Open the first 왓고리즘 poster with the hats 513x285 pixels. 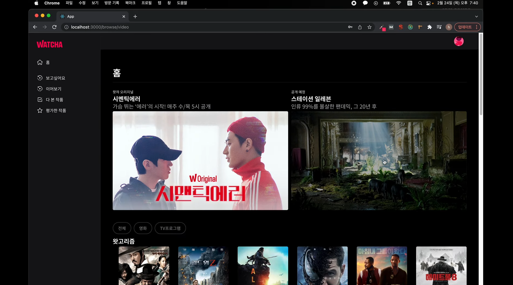click(144, 266)
